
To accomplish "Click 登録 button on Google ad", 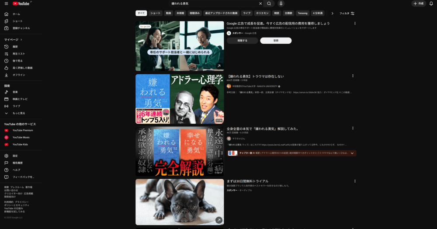I will [x=276, y=41].
